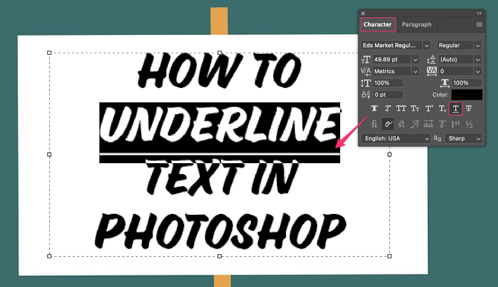Toggle All Caps style
The height and width of the screenshot is (287, 498).
tap(401, 108)
